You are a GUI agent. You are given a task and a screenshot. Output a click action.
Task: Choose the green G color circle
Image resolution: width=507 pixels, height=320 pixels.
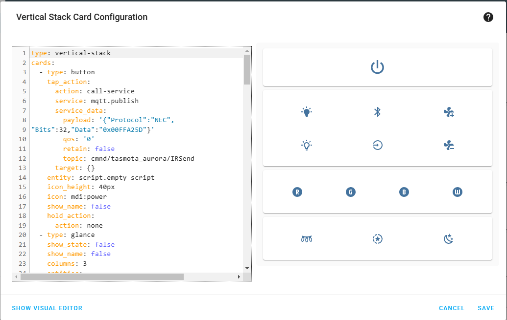click(350, 192)
